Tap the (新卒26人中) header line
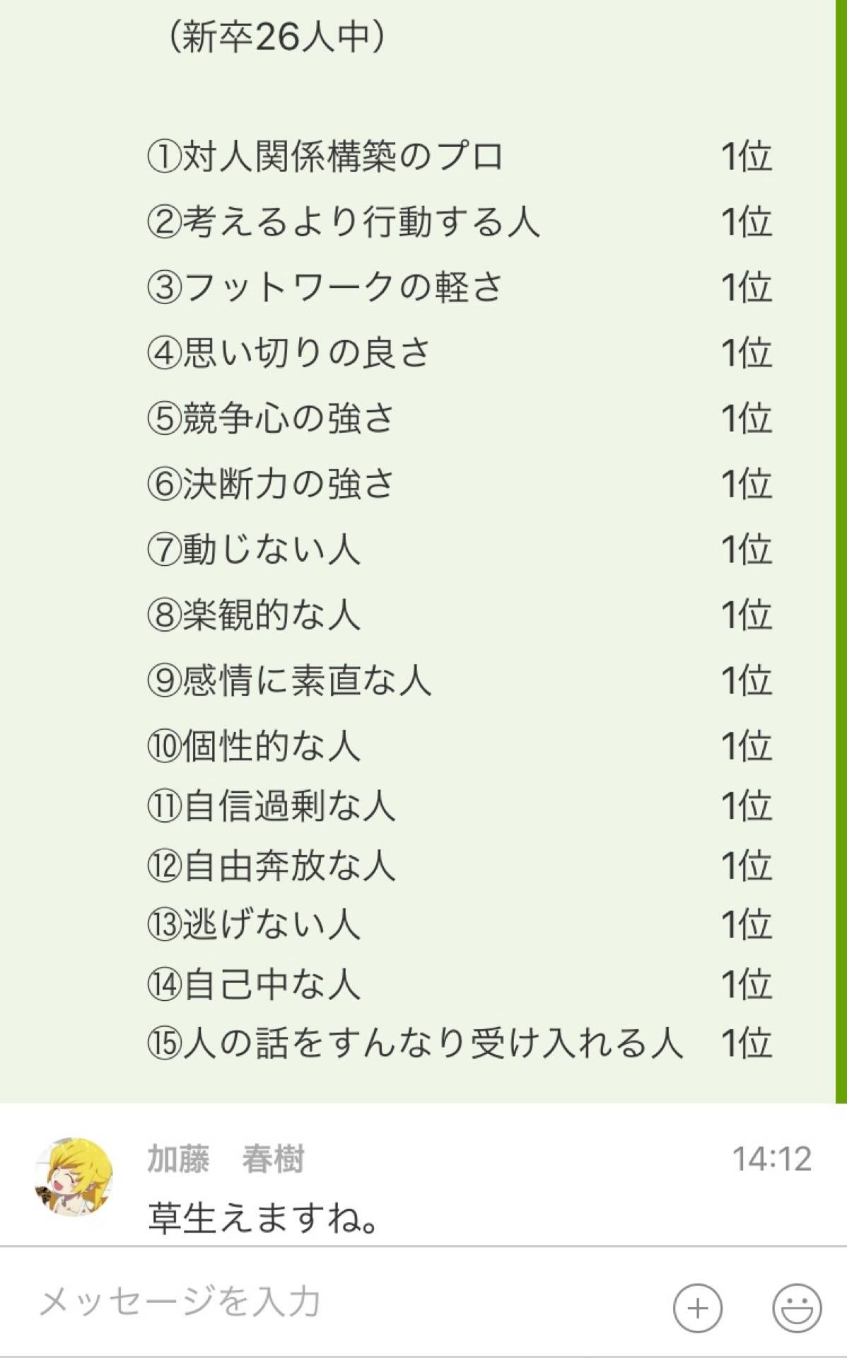This screenshot has width=847, height=1358. [x=276, y=37]
